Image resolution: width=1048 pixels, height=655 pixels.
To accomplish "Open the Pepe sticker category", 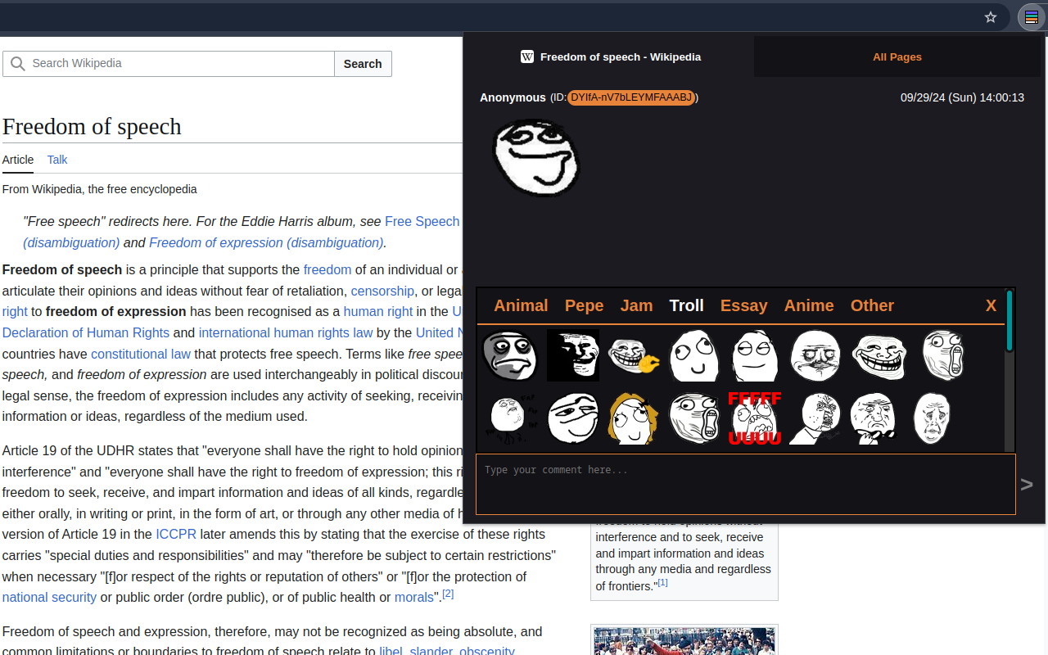I will (584, 305).
